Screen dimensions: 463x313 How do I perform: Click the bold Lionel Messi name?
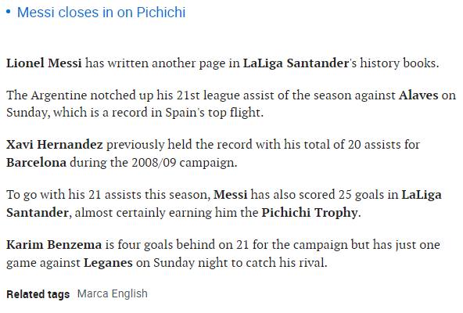[44, 63]
